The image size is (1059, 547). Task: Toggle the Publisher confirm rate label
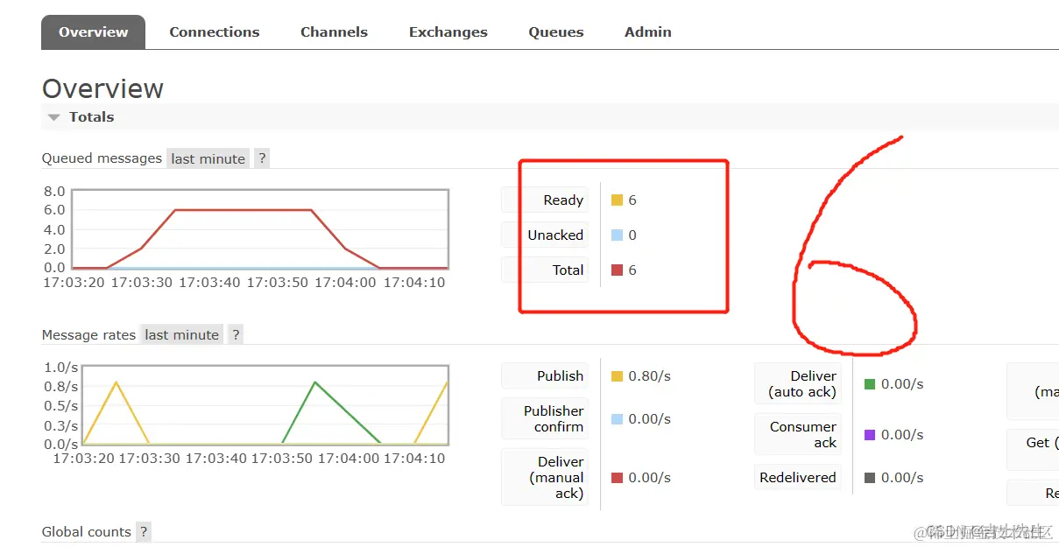545,418
